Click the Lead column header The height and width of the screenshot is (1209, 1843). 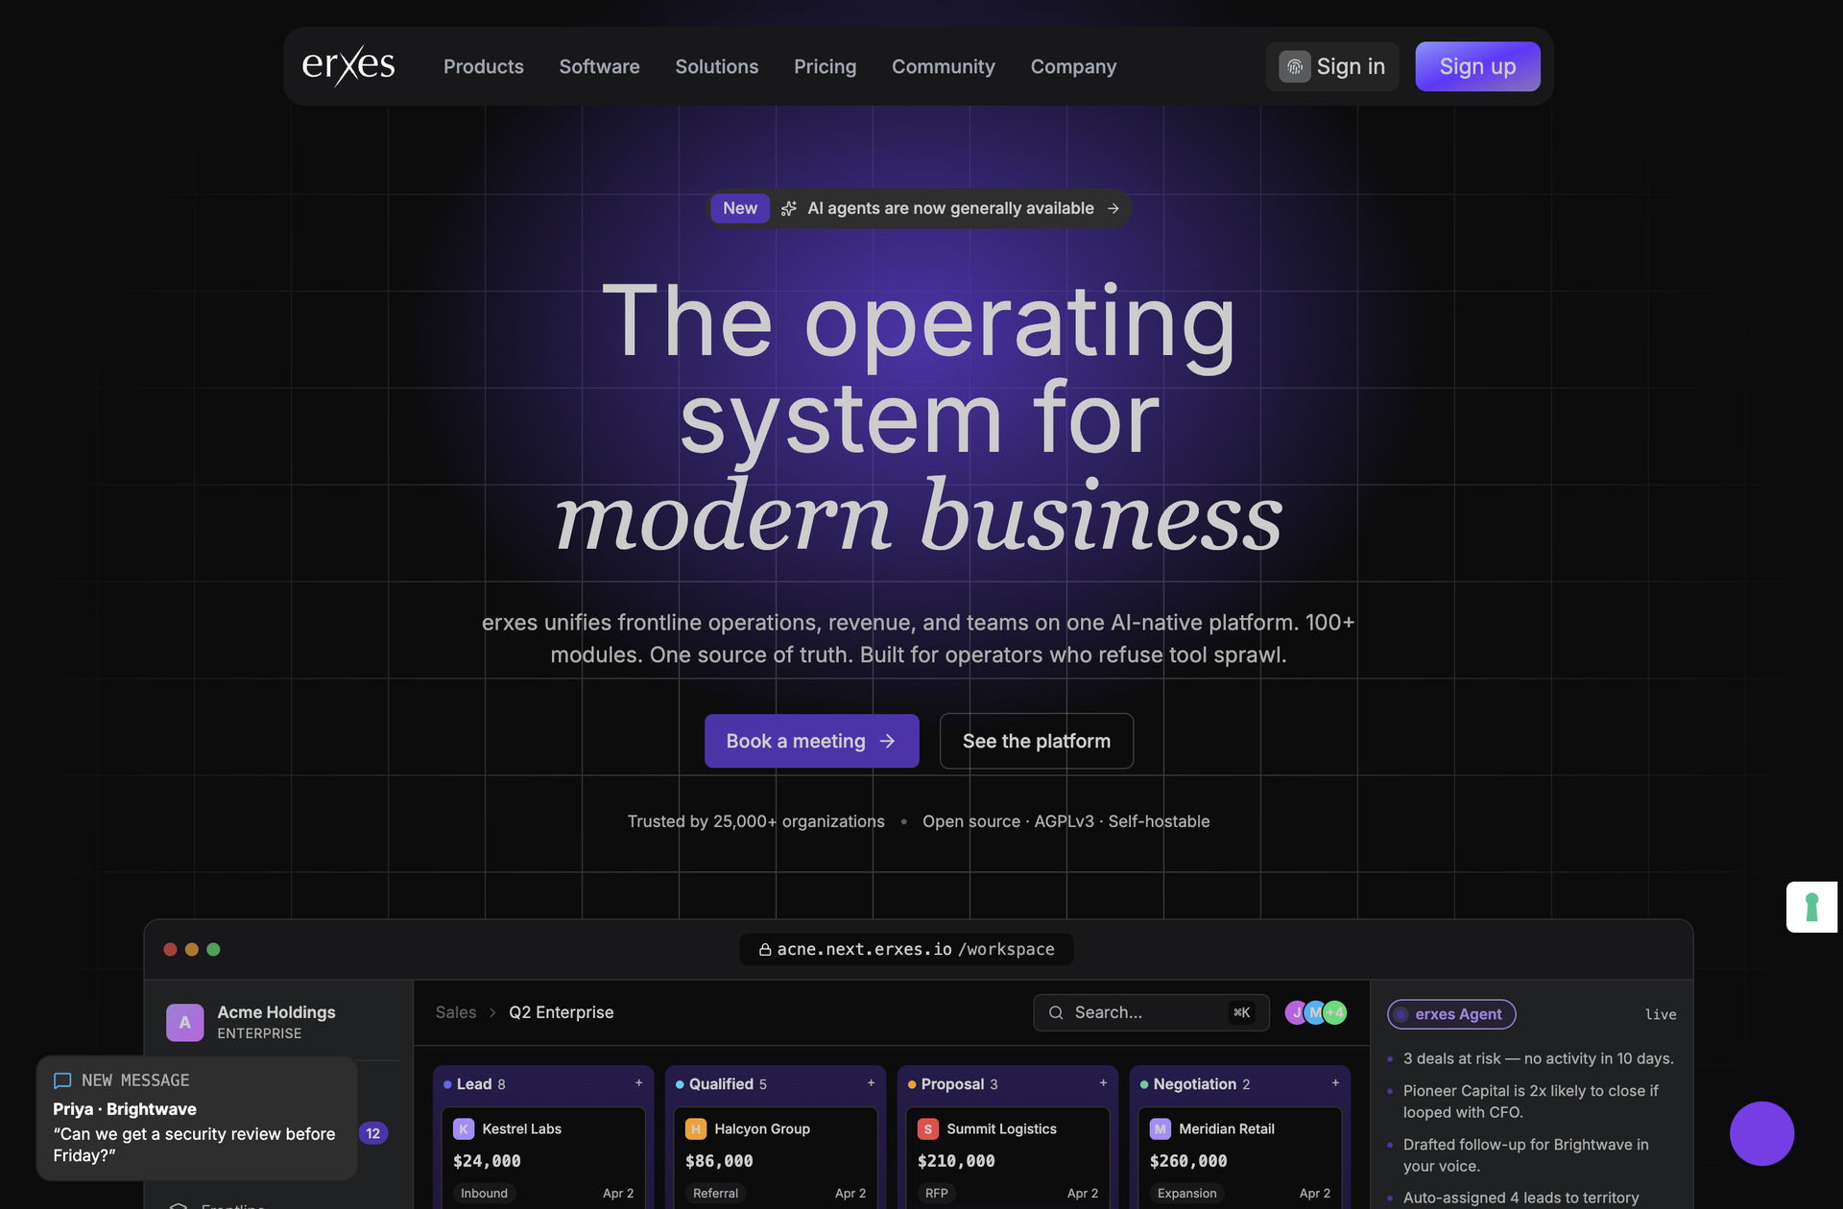[x=474, y=1084]
